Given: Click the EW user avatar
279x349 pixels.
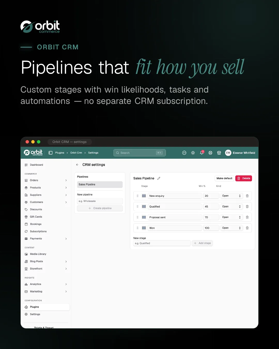Looking at the screenshot, I should [x=228, y=153].
